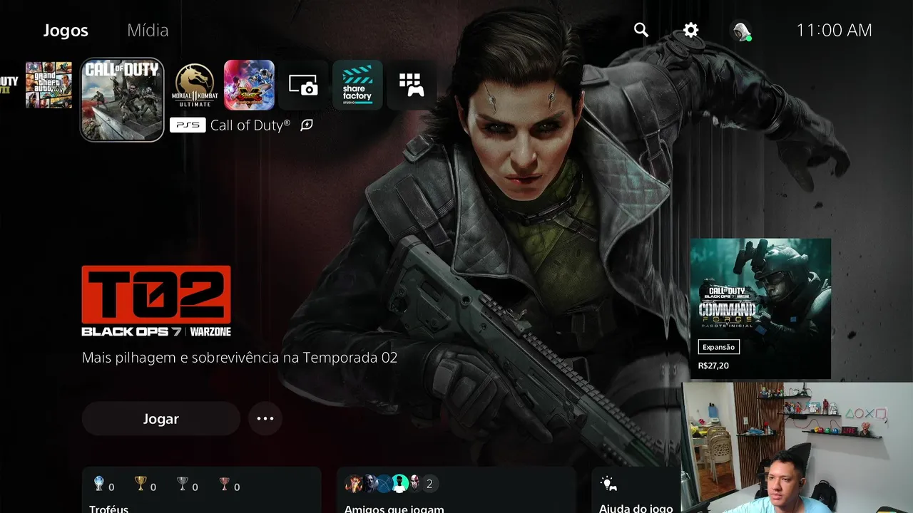
Task: Click the Expansão label on store card
Action: coord(718,347)
